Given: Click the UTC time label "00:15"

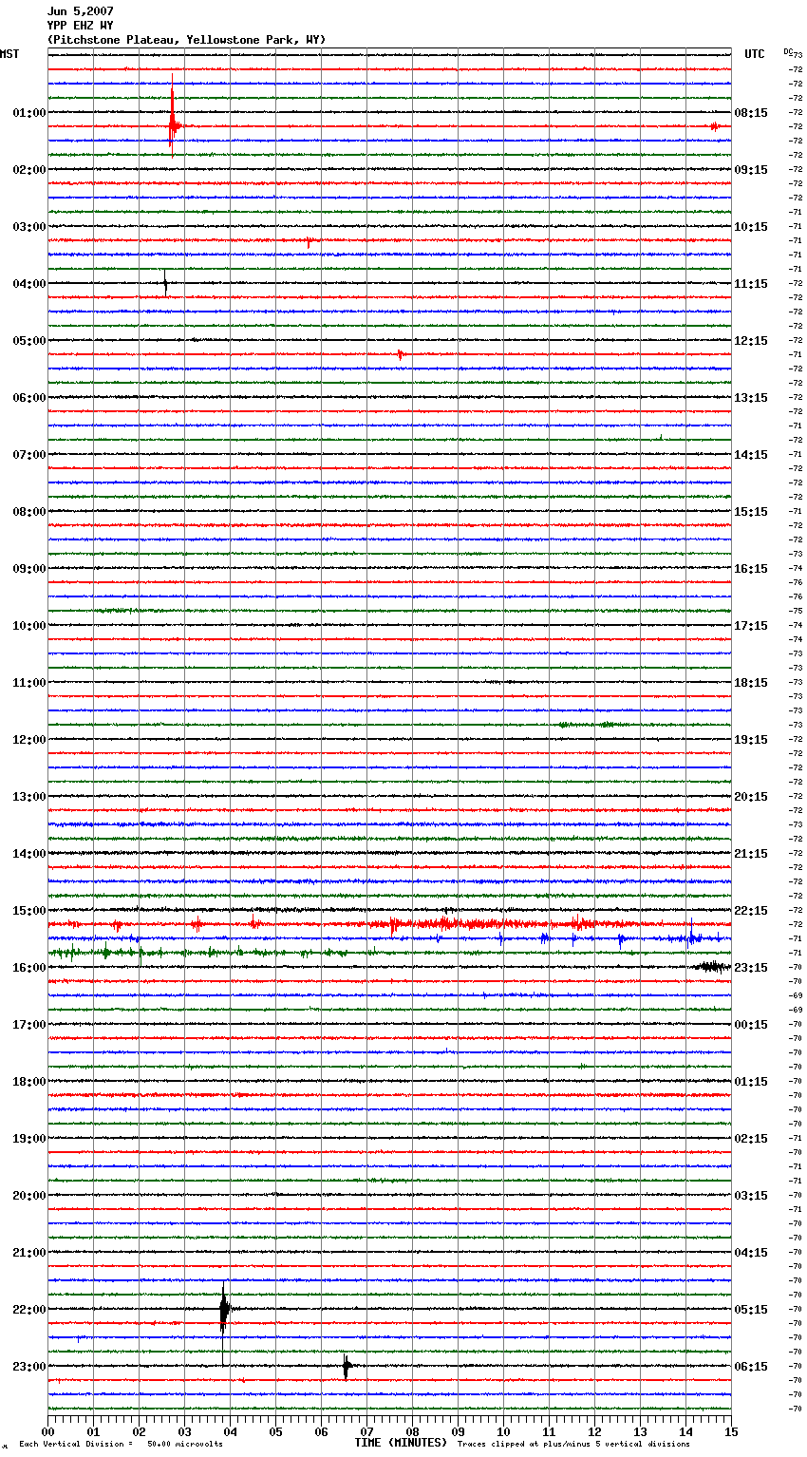Looking at the screenshot, I should [751, 1024].
